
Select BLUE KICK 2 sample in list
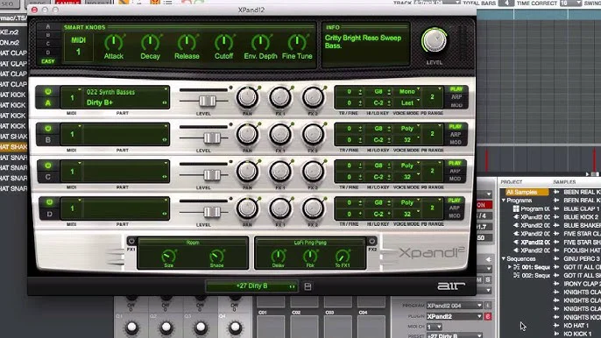click(x=581, y=217)
